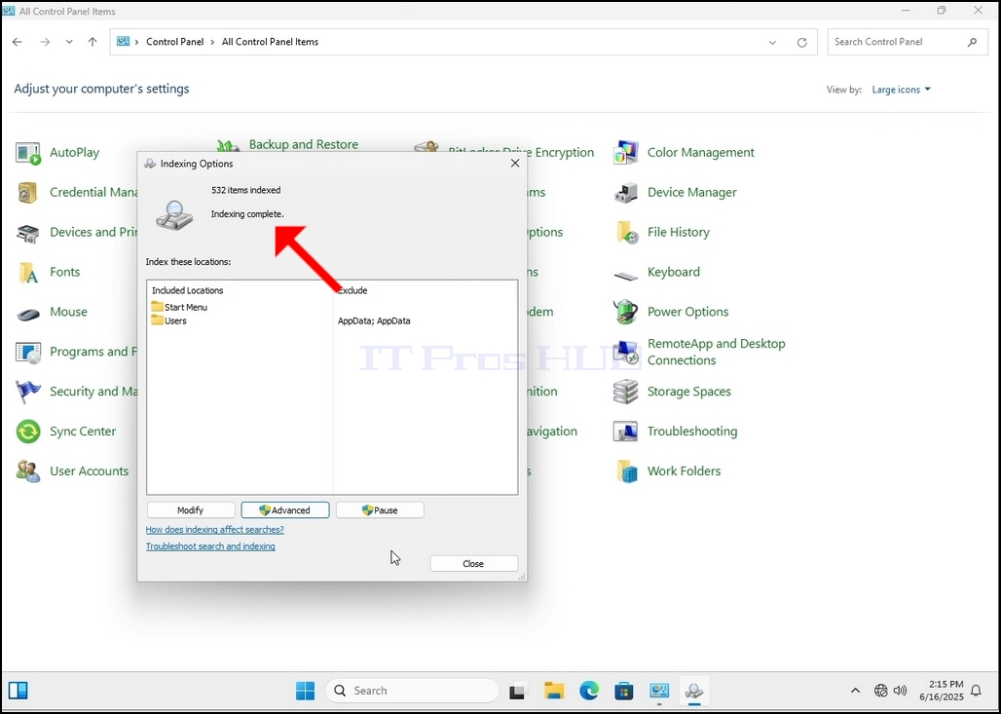Open the Fonts icon

pyautogui.click(x=28, y=273)
